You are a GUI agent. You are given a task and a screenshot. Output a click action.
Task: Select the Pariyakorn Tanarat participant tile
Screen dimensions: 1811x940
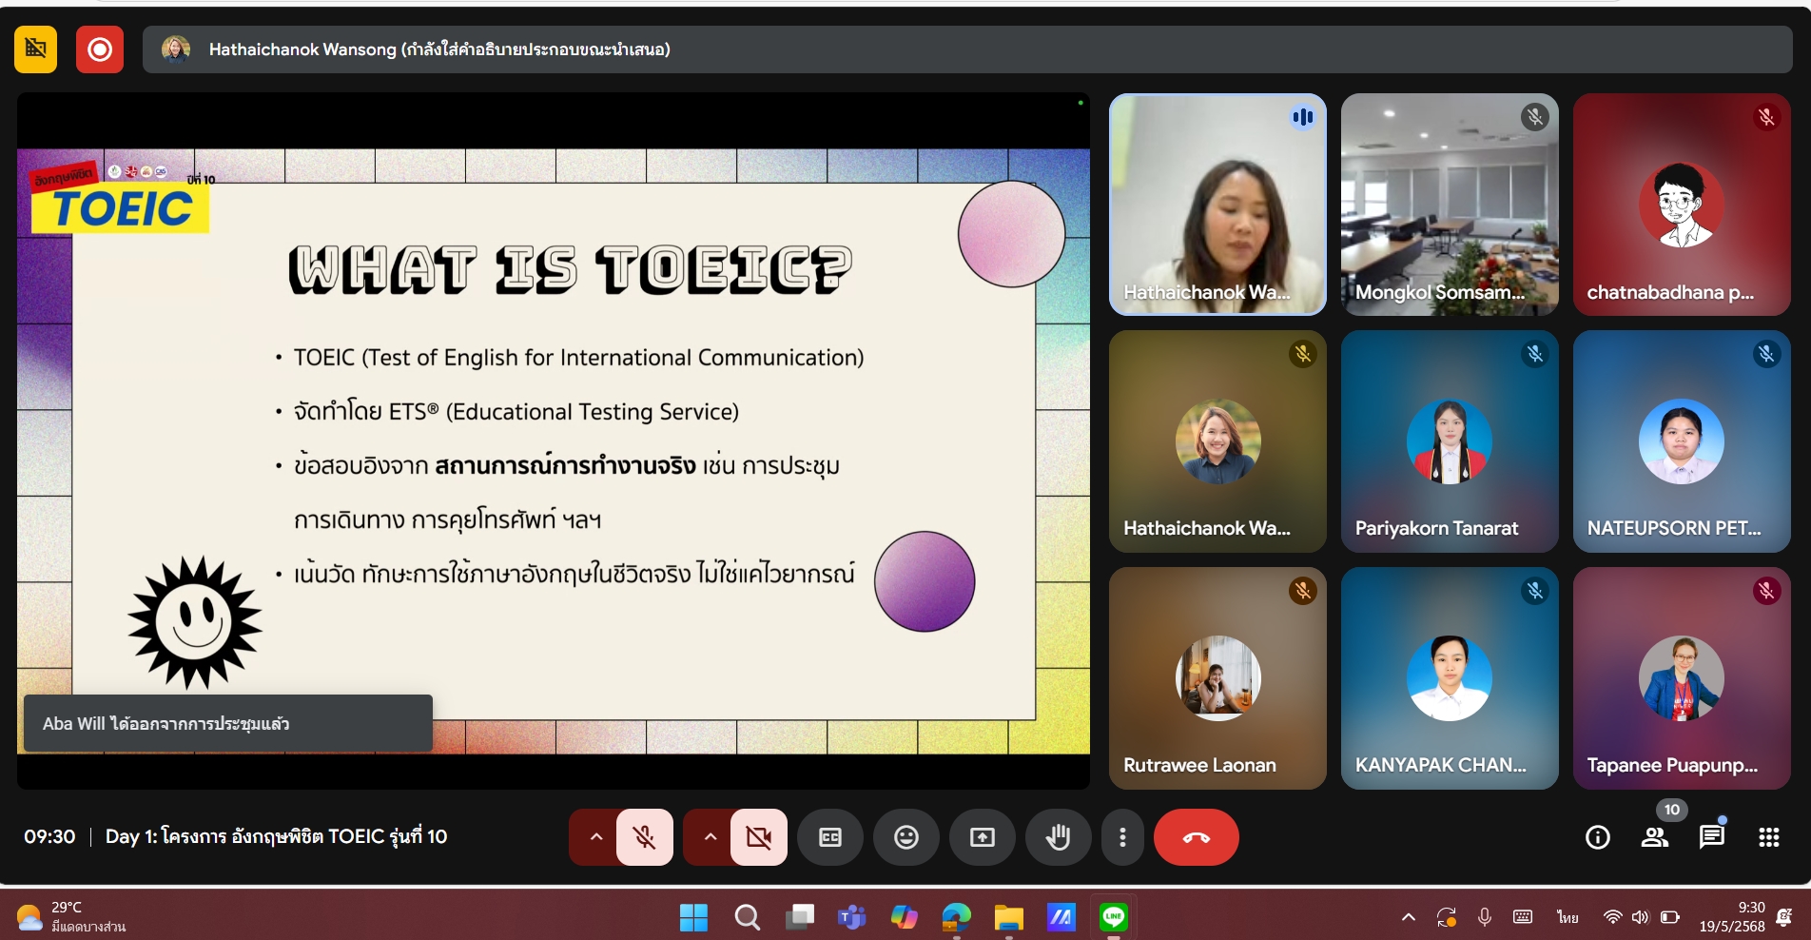[1450, 441]
